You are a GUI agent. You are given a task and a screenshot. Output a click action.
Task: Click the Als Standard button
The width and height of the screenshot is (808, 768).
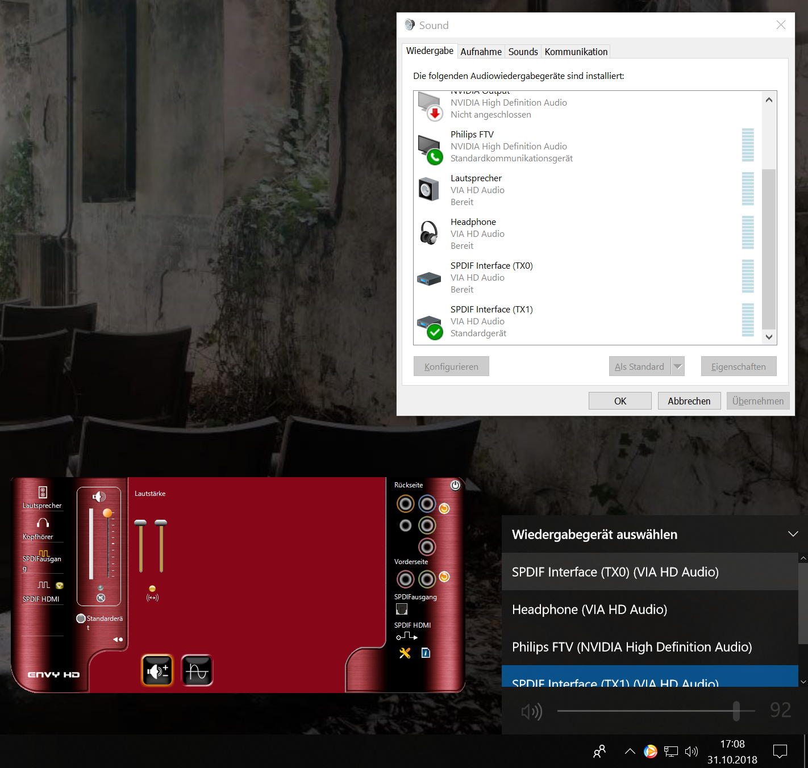pos(640,366)
